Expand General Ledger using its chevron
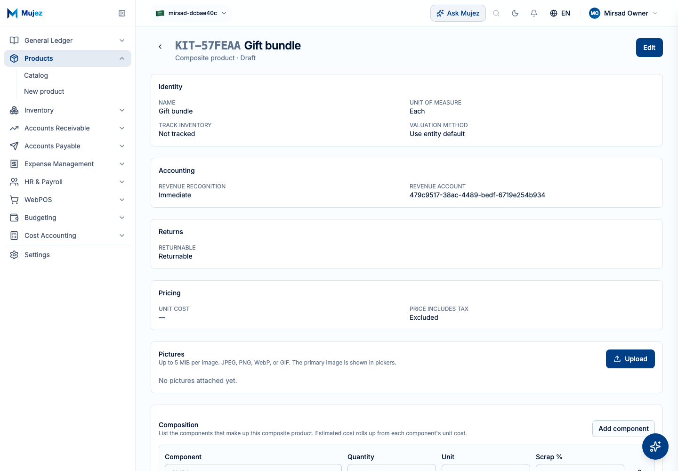This screenshot has width=678, height=471. coord(122,41)
